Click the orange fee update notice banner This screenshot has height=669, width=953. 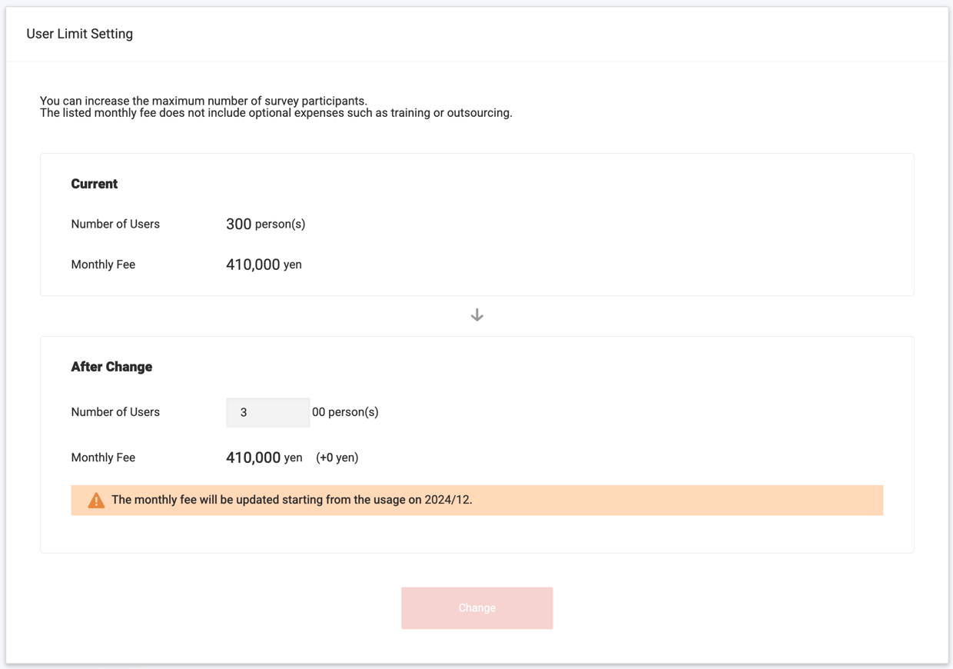coord(476,500)
